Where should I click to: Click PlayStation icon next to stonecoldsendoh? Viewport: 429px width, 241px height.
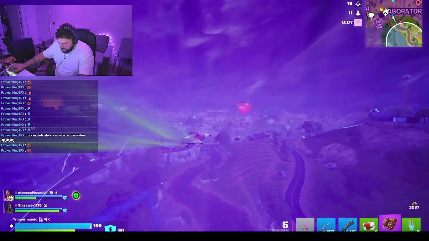coord(51,193)
